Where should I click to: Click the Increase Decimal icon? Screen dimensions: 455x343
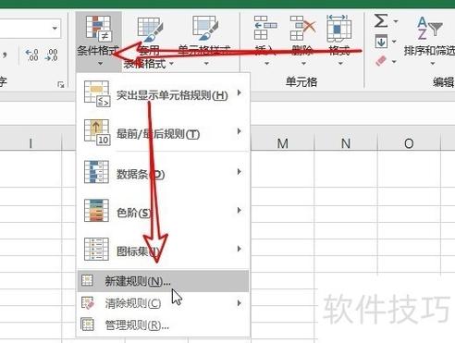[x=32, y=55]
